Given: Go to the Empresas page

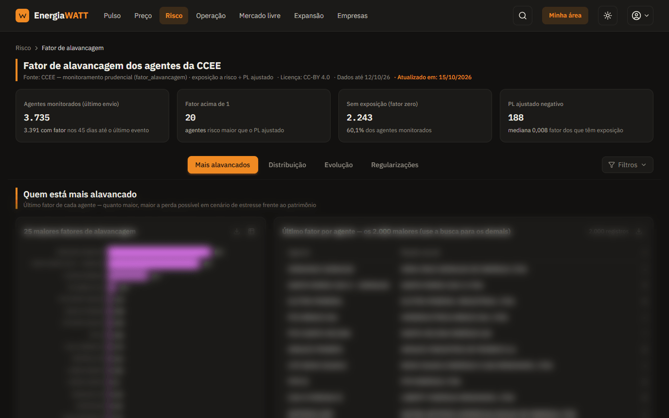Looking at the screenshot, I should [x=352, y=16].
